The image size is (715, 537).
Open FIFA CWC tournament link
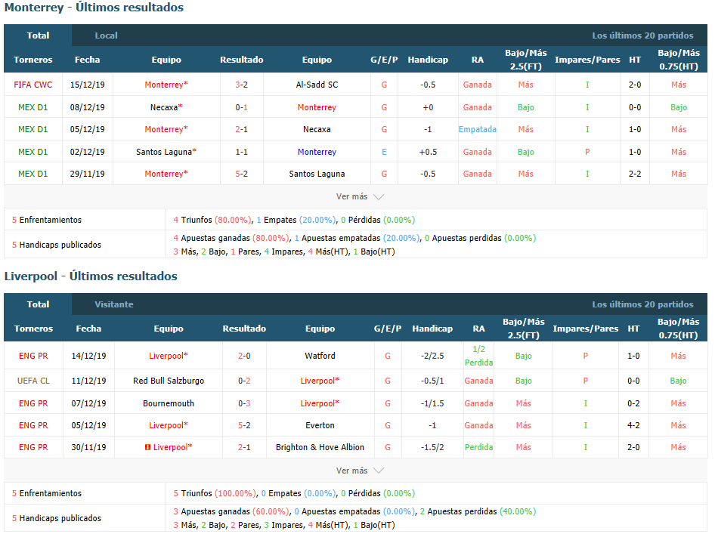click(32, 85)
